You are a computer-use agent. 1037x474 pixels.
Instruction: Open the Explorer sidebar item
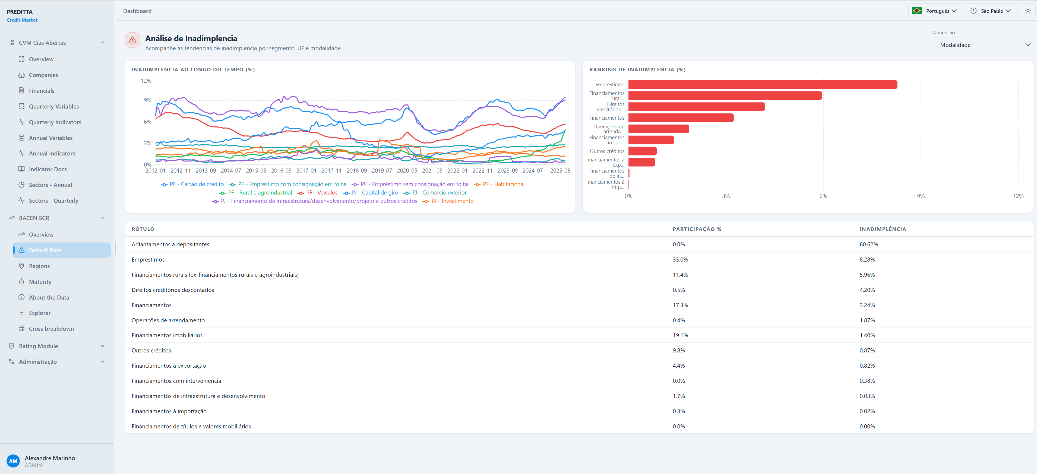pos(39,313)
